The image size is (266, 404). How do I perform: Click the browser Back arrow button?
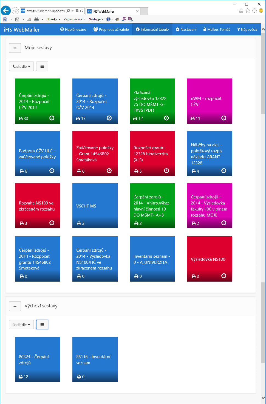6,11
